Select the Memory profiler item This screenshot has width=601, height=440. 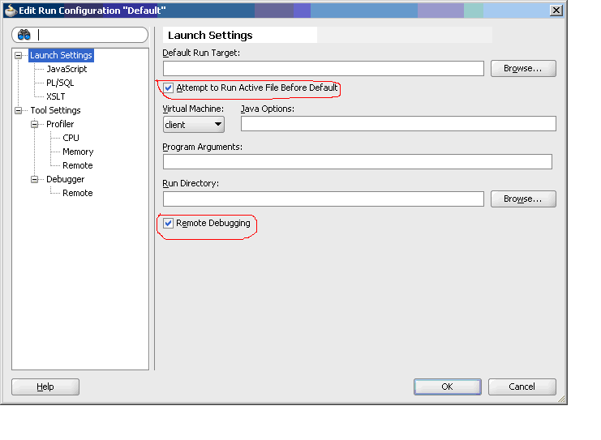pyautogui.click(x=78, y=152)
